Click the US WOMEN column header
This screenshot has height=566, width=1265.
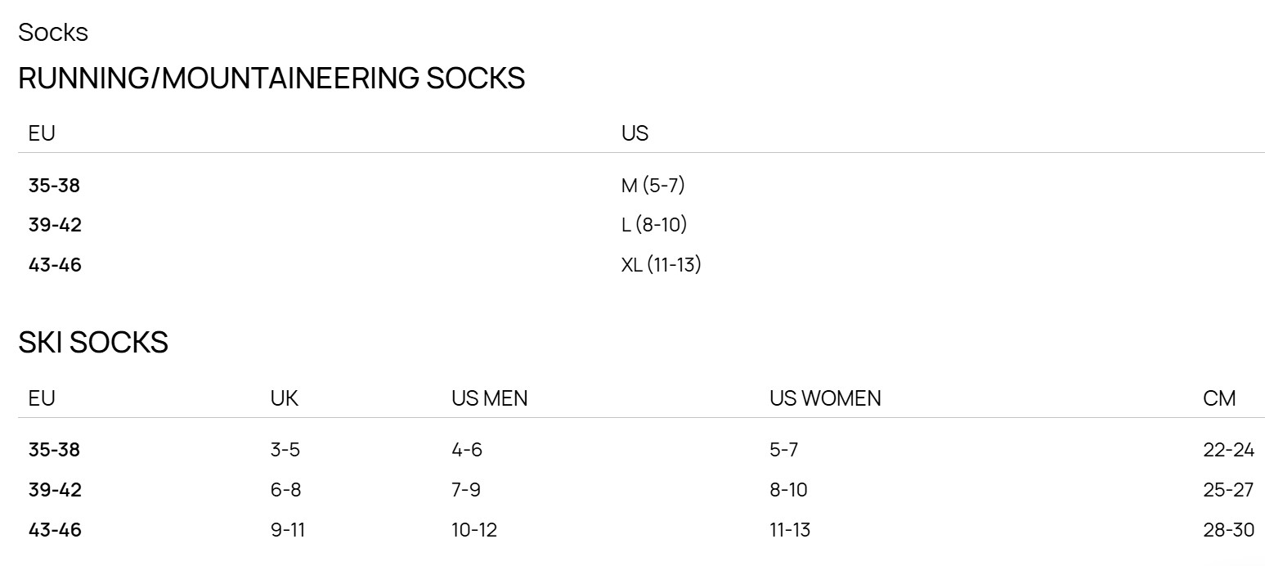click(825, 398)
